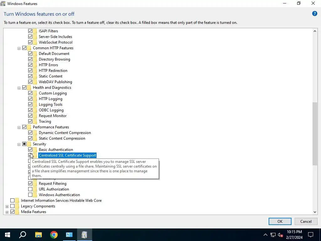Click the scrollbar down arrow
The image size is (321, 241).
(x=315, y=212)
